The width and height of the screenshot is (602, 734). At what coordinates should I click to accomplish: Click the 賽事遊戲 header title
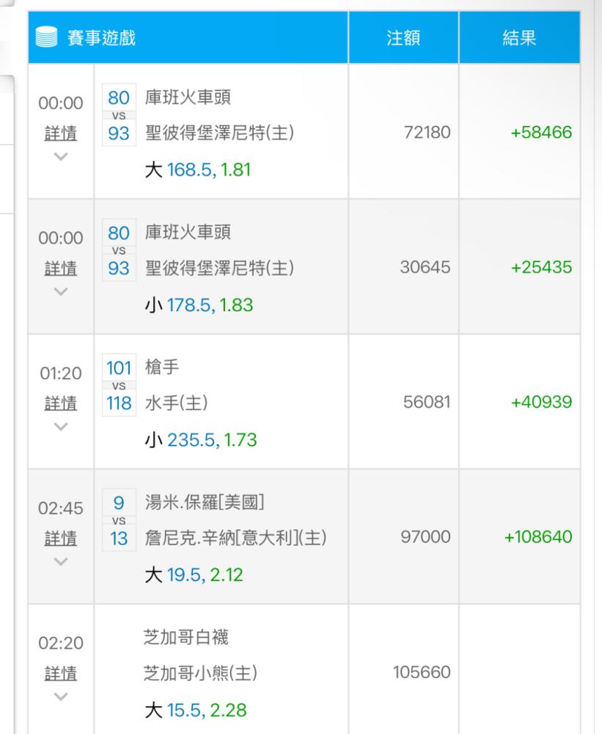102,39
